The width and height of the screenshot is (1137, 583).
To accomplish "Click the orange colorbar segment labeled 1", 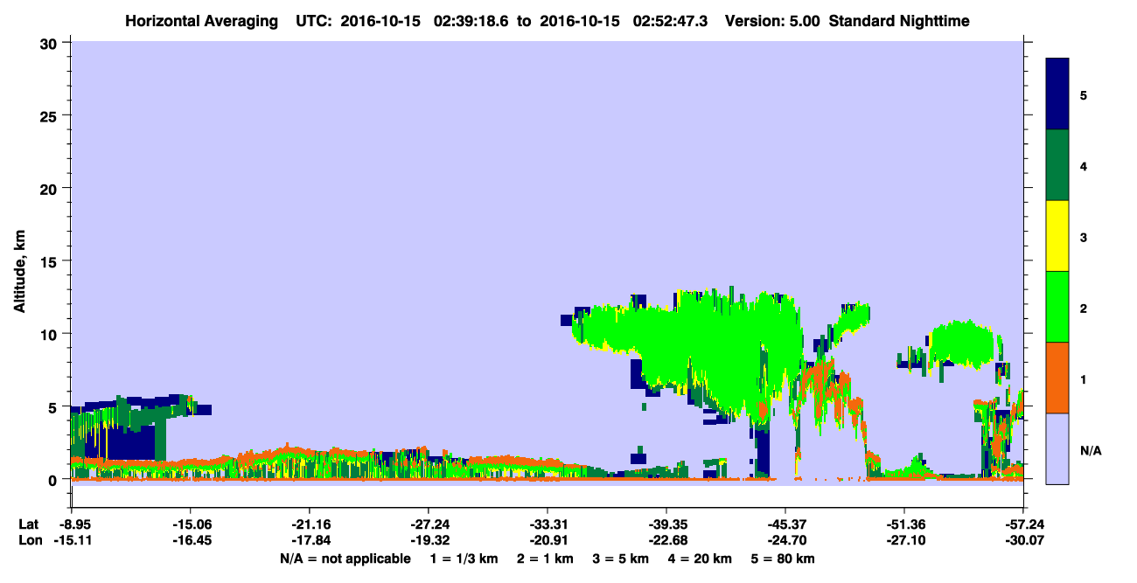I will pos(1057,378).
